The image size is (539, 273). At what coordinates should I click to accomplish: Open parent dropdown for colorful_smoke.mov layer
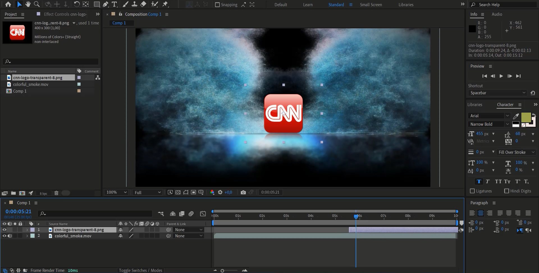(188, 236)
